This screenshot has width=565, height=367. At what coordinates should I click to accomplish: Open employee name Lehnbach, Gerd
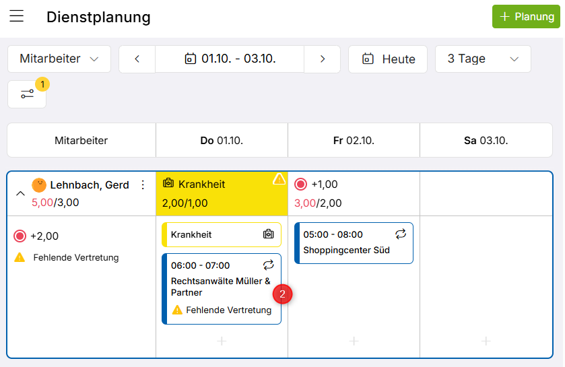coord(90,185)
